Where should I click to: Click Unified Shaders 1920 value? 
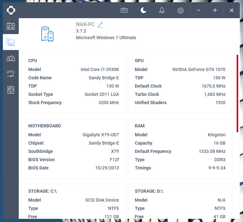220,103
